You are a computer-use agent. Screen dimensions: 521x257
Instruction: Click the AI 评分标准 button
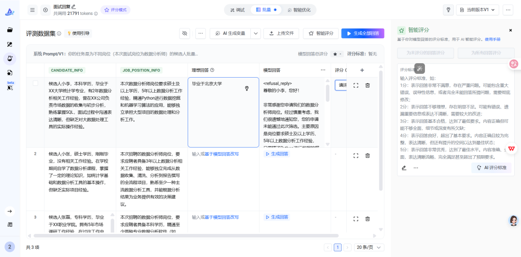coord(492,168)
